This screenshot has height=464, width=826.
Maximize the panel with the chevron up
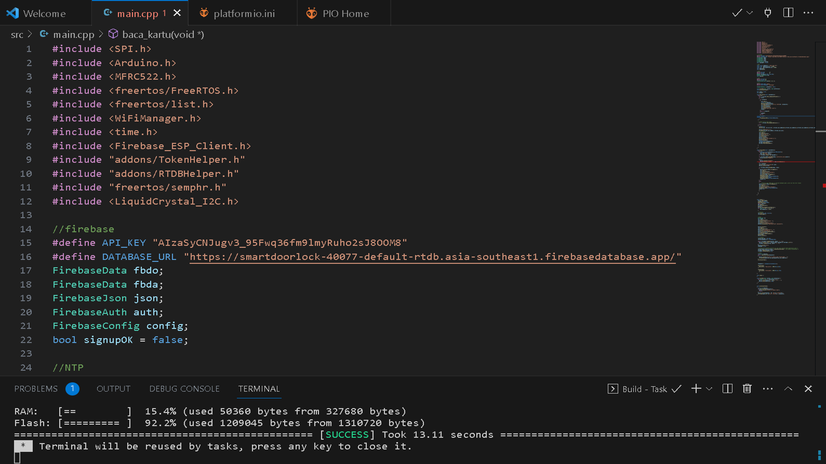(x=788, y=389)
